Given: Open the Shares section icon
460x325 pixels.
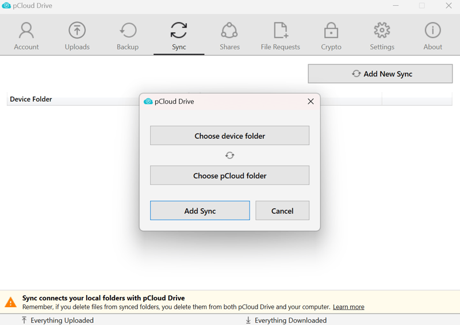Looking at the screenshot, I should pos(229,30).
